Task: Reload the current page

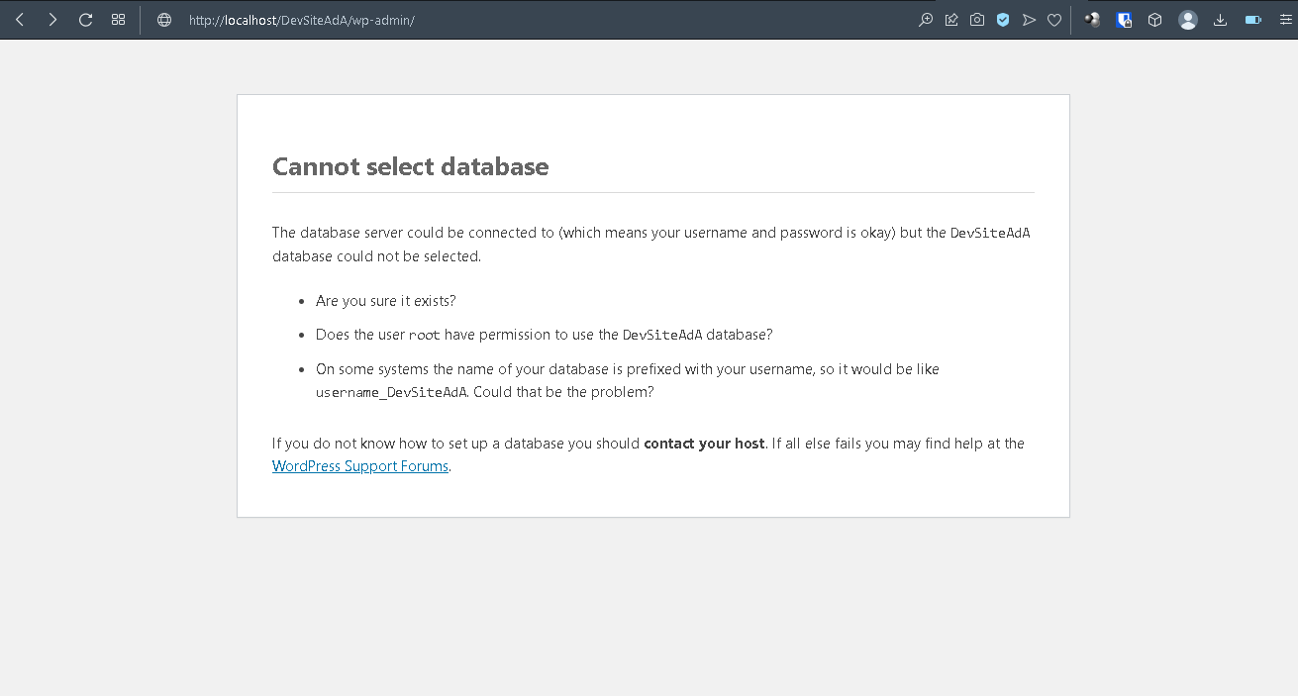Action: pyautogui.click(x=86, y=20)
